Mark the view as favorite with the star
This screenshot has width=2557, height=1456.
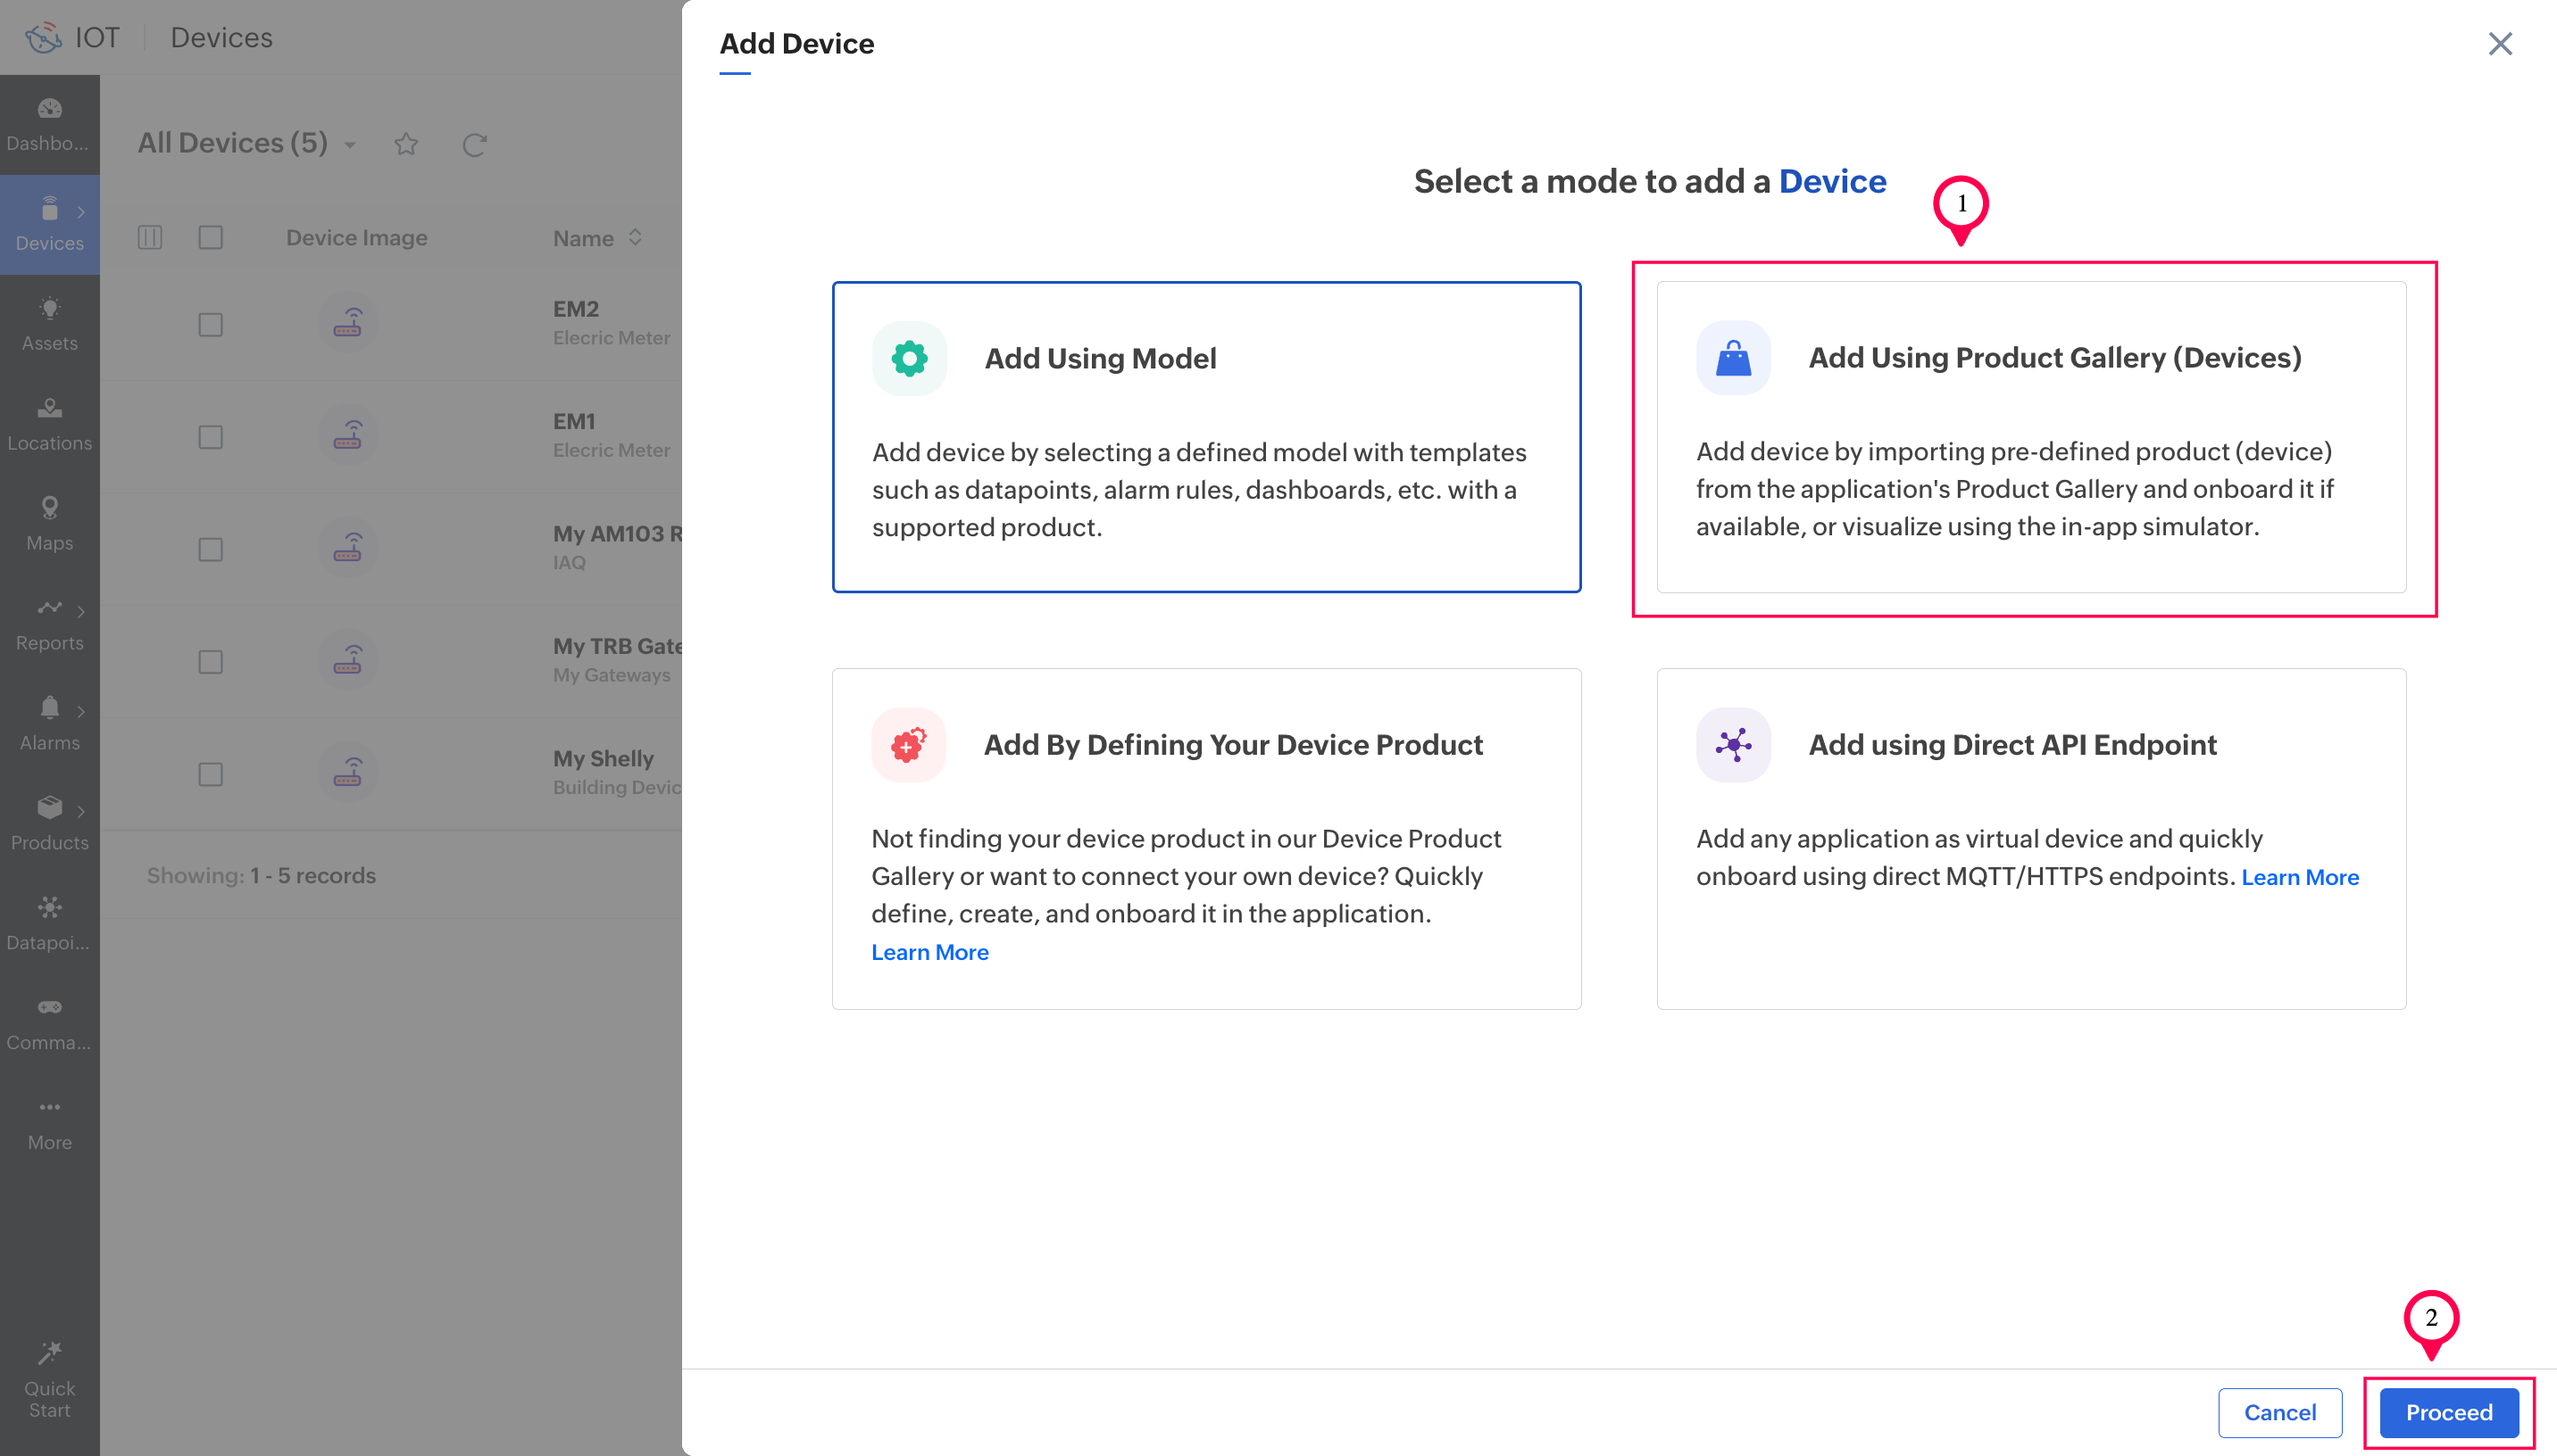pos(405,145)
